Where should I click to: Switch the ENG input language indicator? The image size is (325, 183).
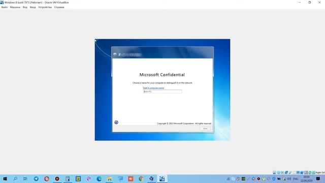click(296, 178)
